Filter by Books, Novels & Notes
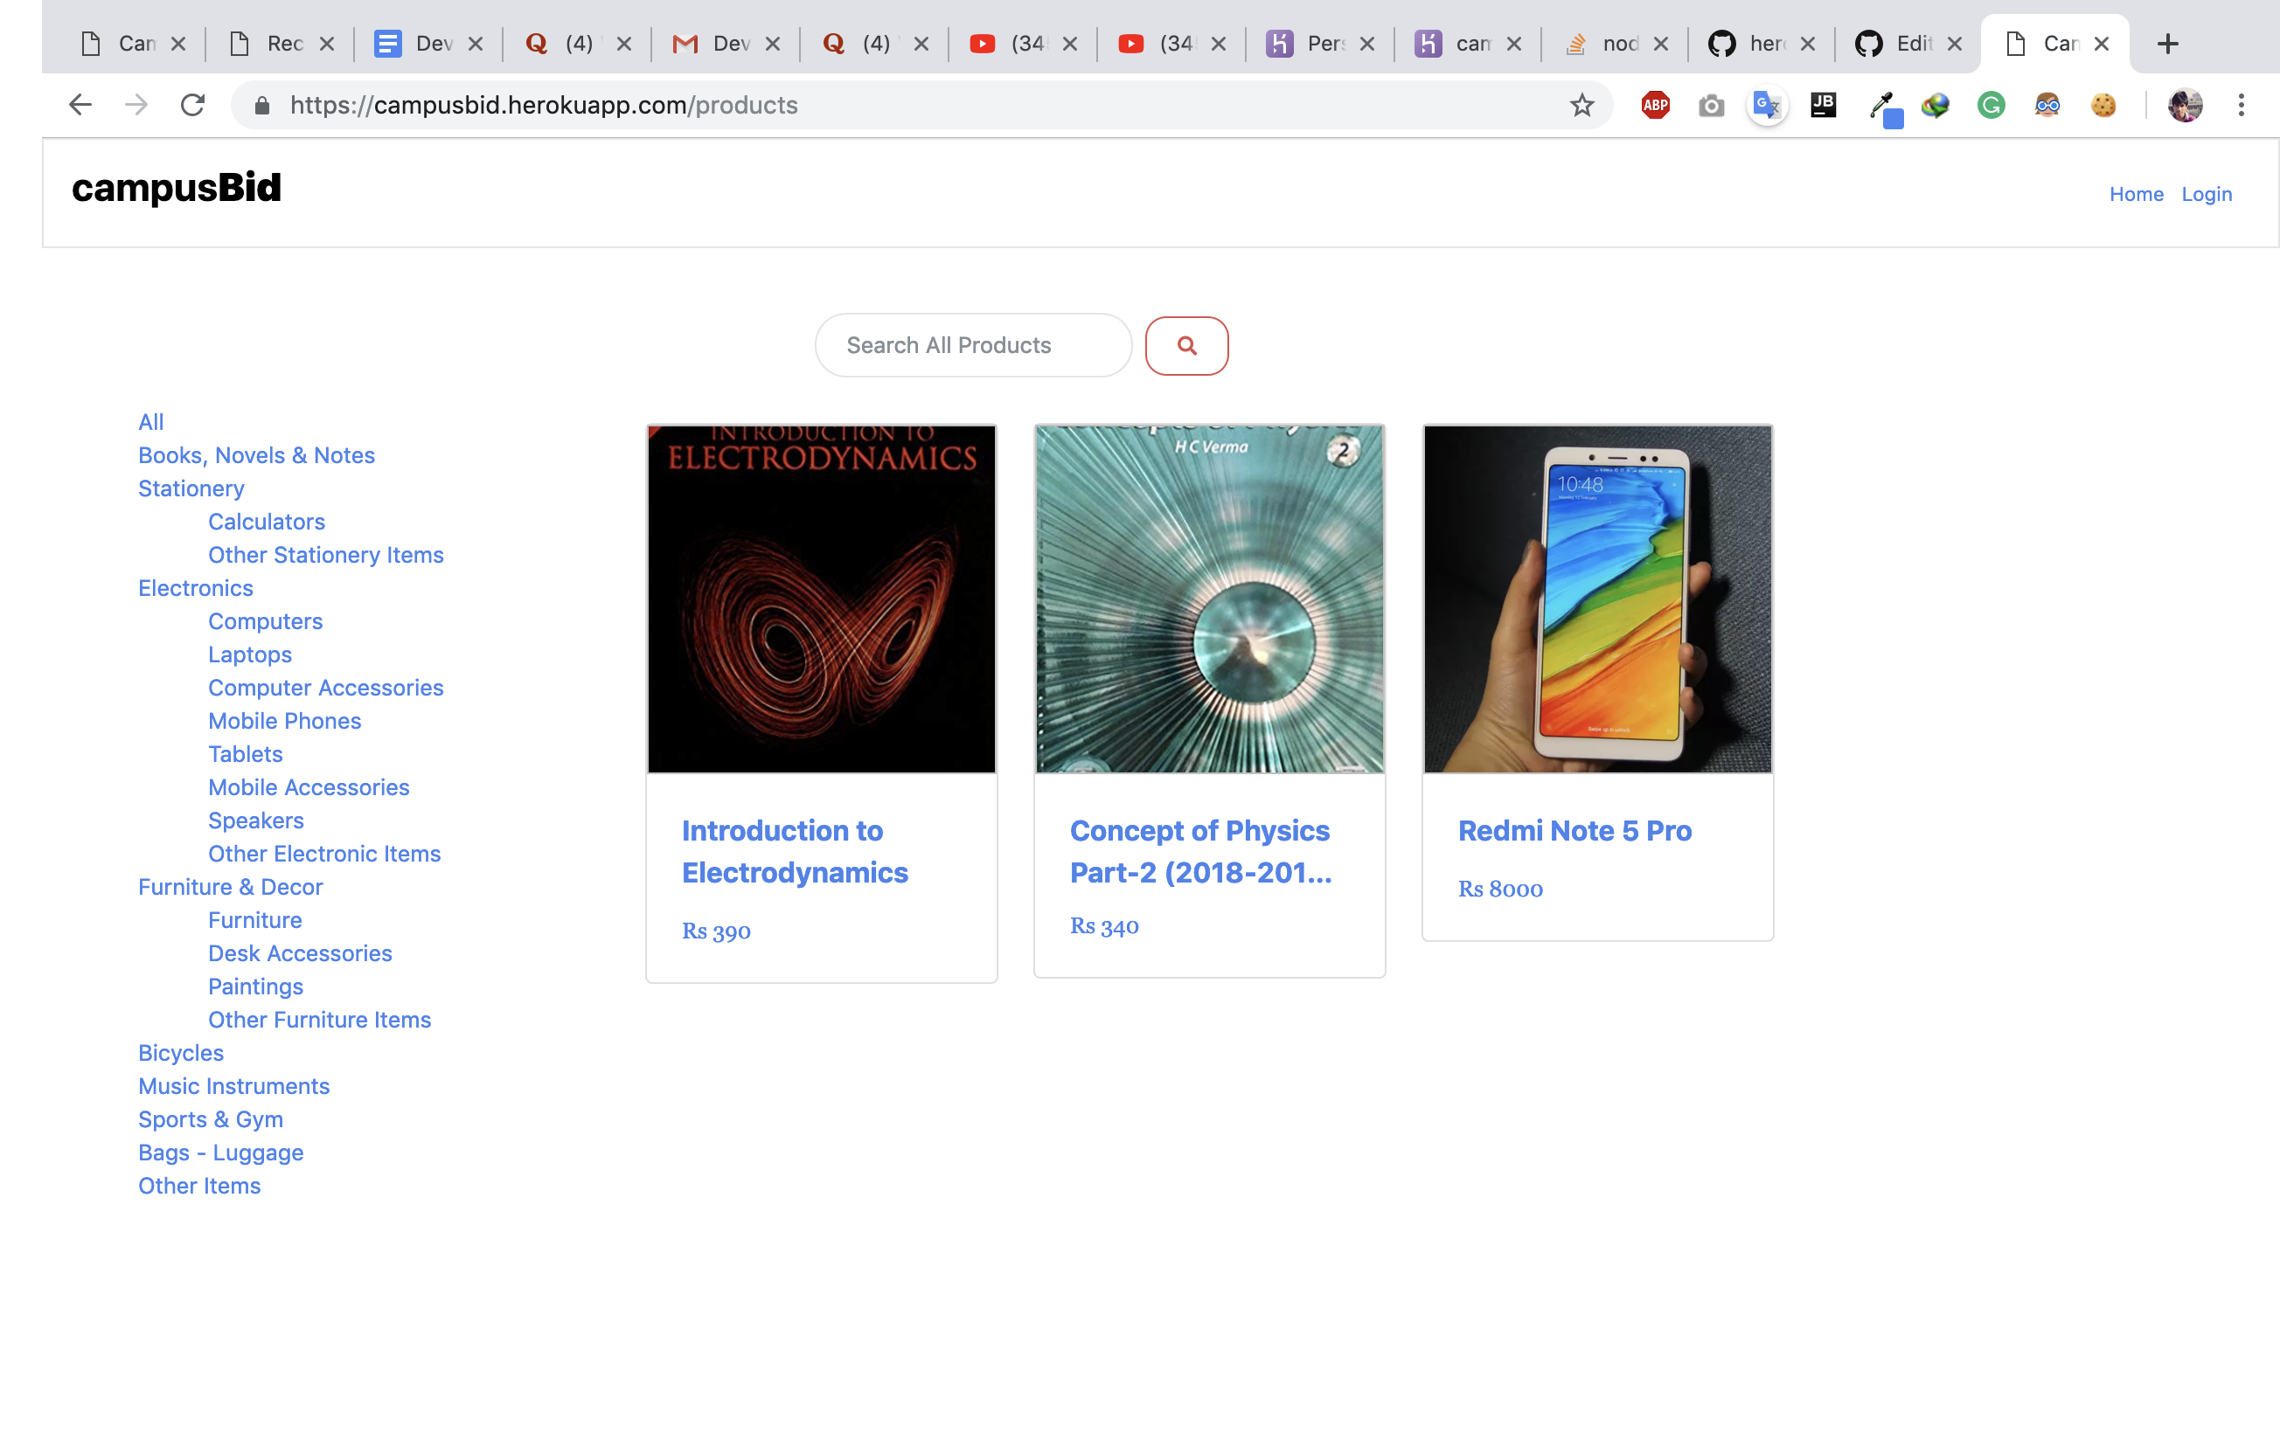The image size is (2280, 1447). pyautogui.click(x=257, y=455)
